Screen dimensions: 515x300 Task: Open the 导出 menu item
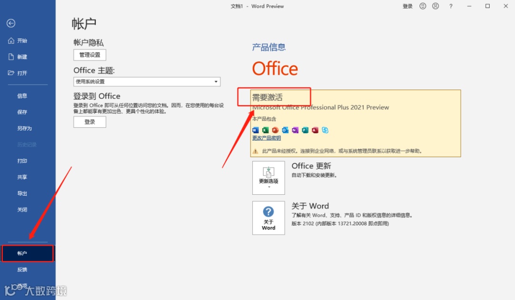(x=22, y=193)
